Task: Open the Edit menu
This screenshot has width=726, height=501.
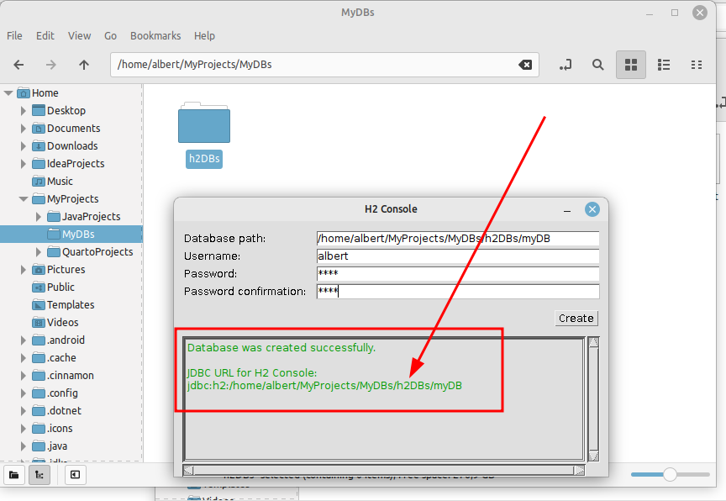Action: coord(45,35)
